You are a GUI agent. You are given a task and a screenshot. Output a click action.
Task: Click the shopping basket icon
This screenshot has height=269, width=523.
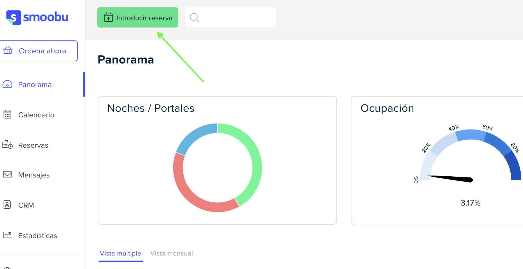click(8, 51)
